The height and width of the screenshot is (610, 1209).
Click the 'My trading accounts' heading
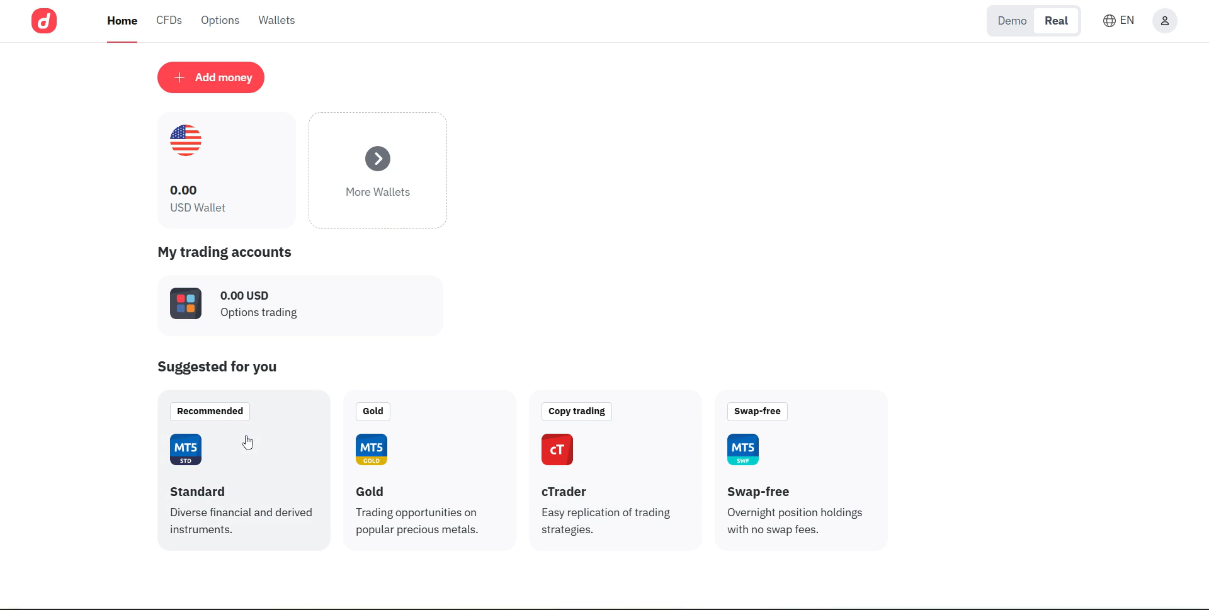(x=224, y=252)
